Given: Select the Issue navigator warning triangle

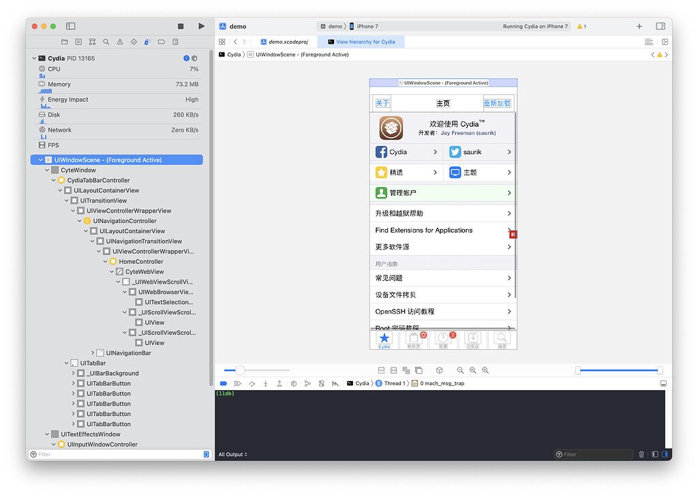Looking at the screenshot, I should tap(120, 42).
